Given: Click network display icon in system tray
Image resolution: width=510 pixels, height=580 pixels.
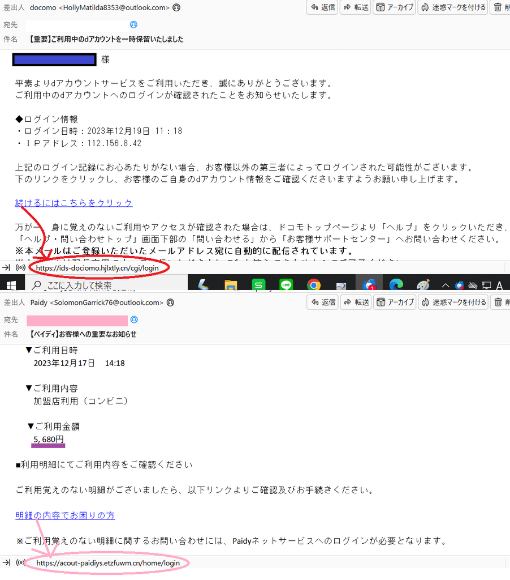Looking at the screenshot, I should pos(486,285).
